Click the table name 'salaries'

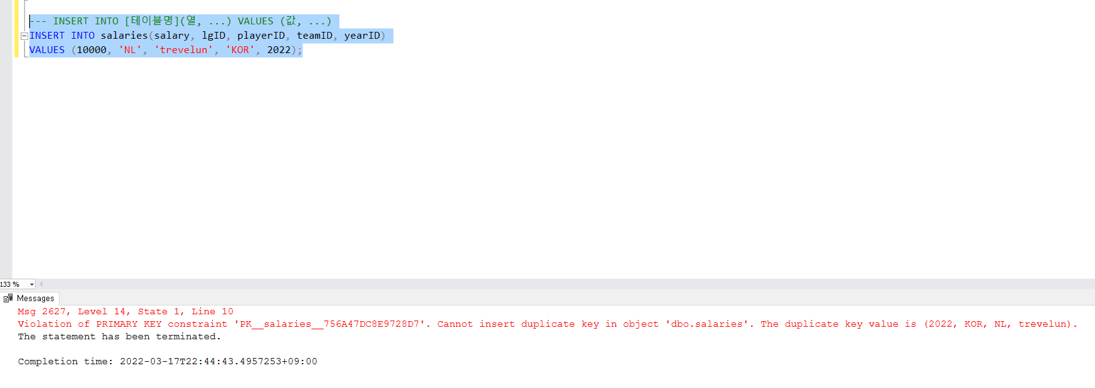coord(124,36)
